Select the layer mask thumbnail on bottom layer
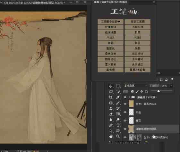 point(139,137)
